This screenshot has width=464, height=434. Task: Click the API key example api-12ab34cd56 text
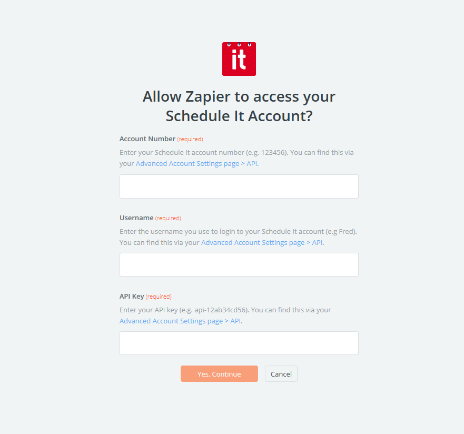coord(220,310)
